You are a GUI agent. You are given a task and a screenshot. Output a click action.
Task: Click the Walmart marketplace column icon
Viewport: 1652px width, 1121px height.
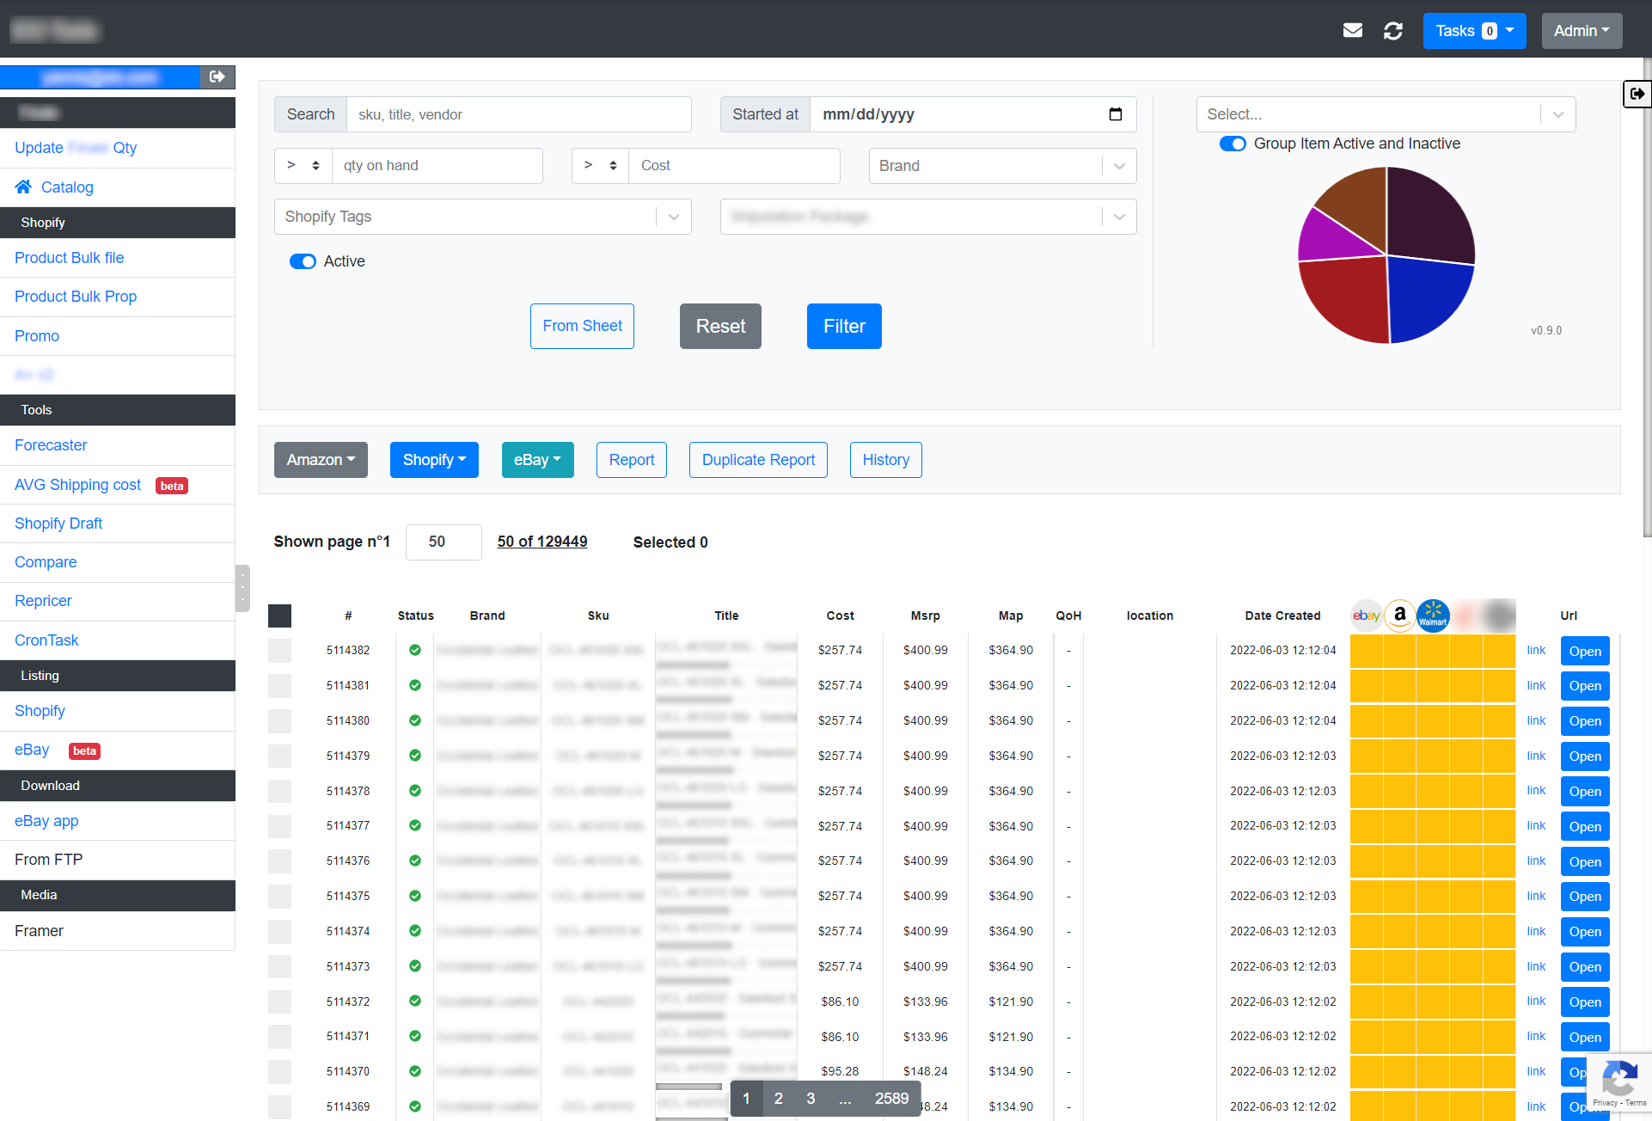pos(1433,616)
